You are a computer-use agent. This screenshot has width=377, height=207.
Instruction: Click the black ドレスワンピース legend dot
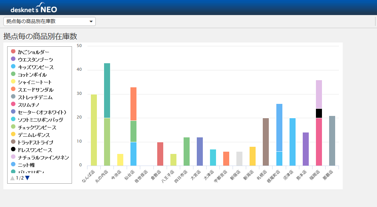13,149
